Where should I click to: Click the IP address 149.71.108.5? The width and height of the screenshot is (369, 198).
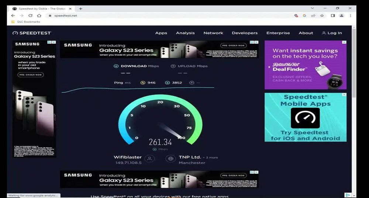click(x=128, y=163)
